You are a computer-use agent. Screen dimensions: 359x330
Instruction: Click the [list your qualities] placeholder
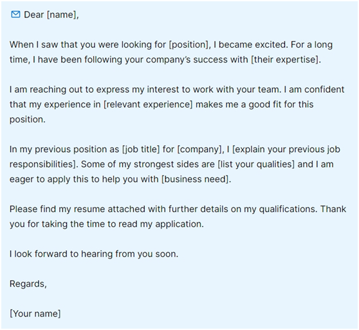(256, 164)
